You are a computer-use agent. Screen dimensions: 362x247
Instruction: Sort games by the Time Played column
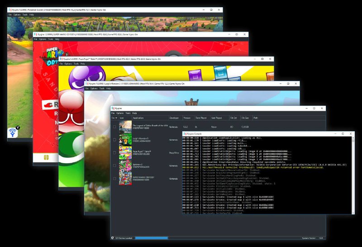201,118
